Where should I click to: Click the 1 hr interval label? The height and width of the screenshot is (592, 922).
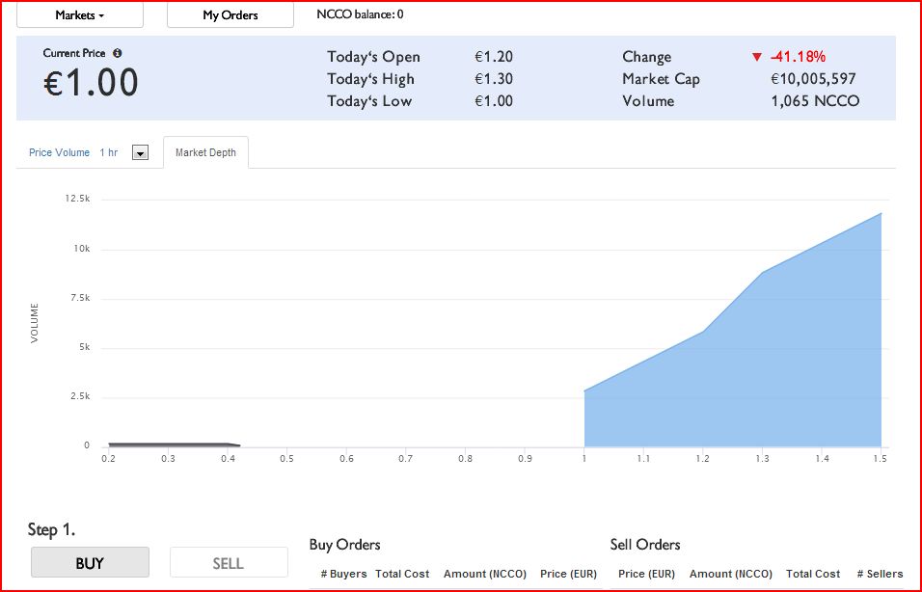coord(109,153)
